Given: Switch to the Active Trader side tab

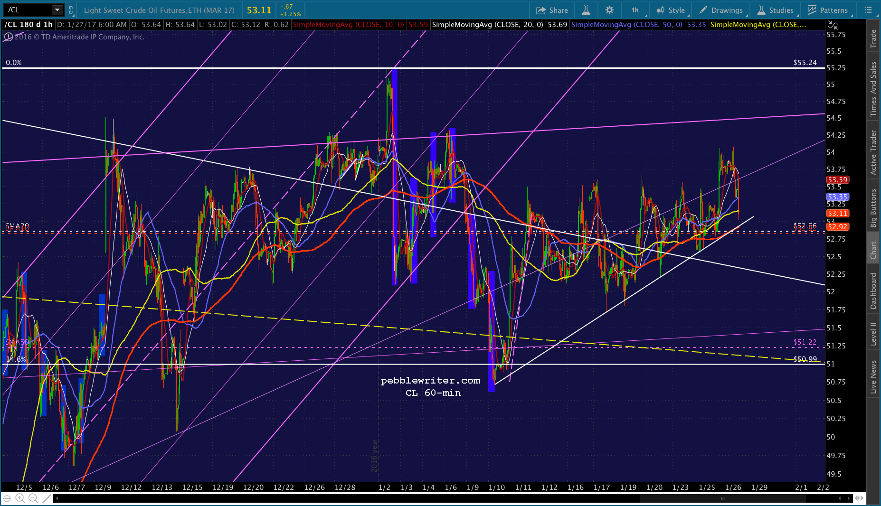Looking at the screenshot, I should [x=873, y=153].
